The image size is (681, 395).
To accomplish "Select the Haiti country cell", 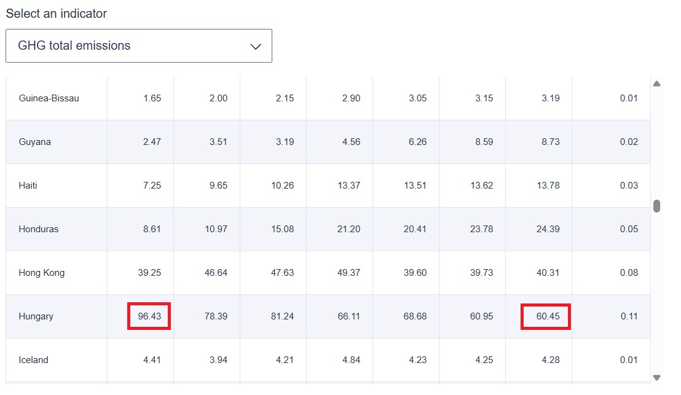I will [x=28, y=186].
